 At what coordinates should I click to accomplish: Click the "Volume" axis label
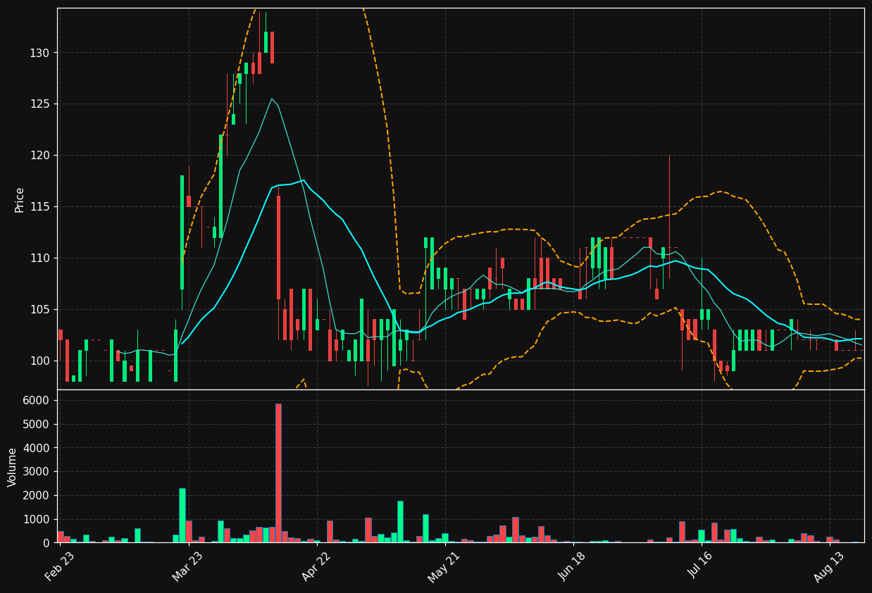[x=13, y=467]
